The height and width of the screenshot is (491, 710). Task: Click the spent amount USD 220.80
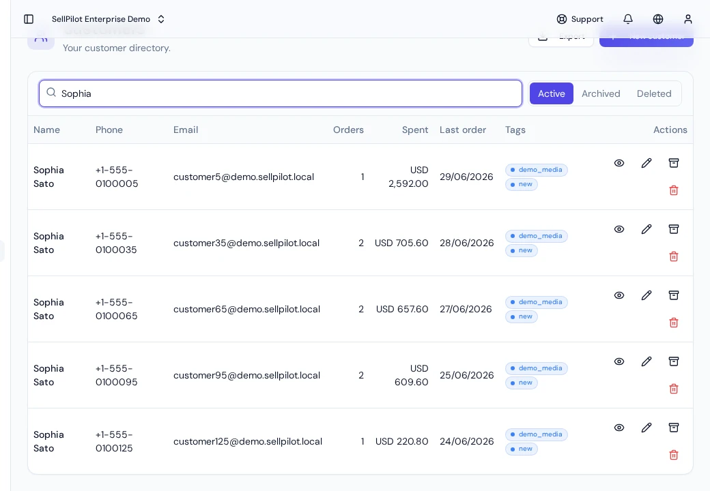[x=401, y=441]
